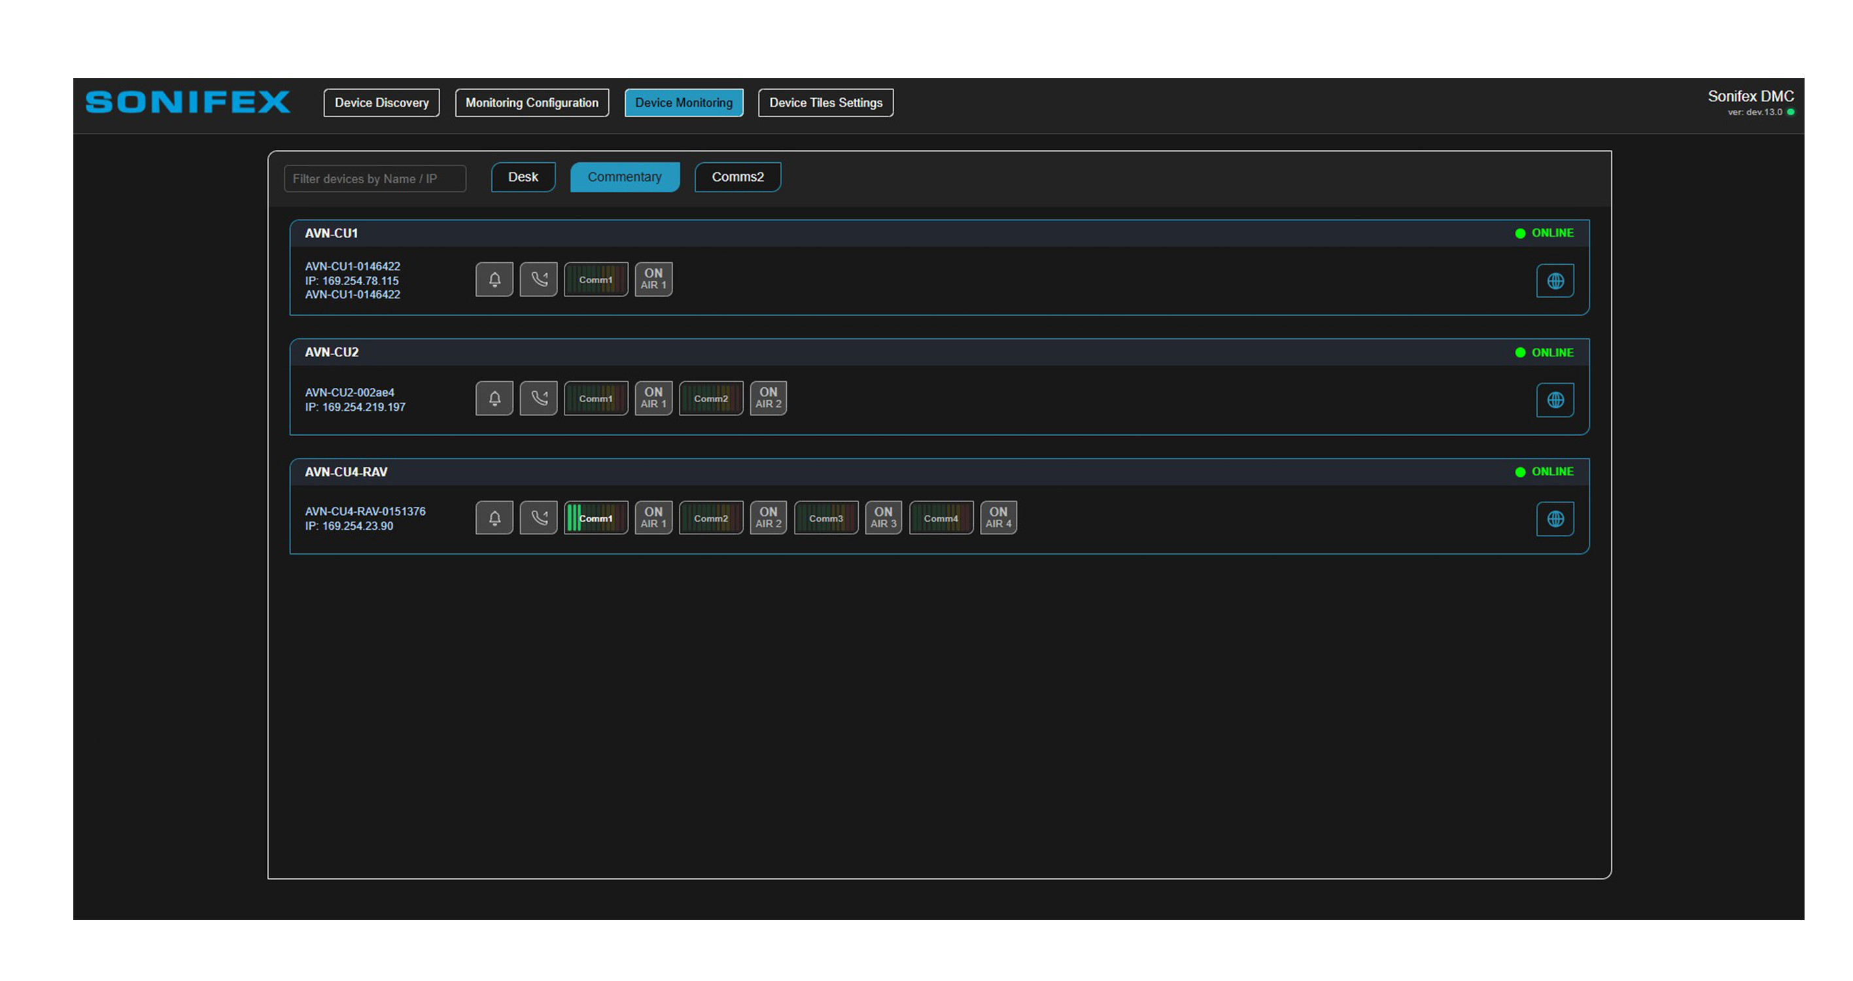Select the Device Monitoring page
1853x981 pixels.
tap(684, 103)
